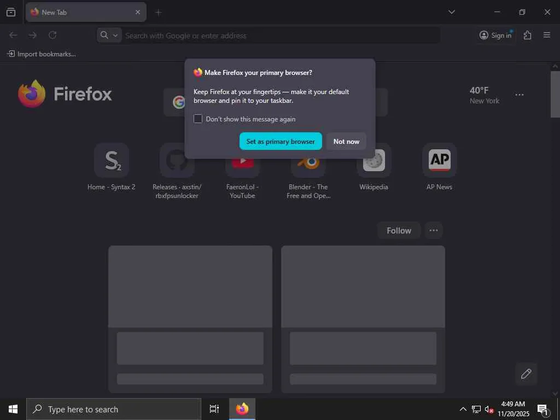Image resolution: width=560 pixels, height=420 pixels.
Task: Click the taskbar search box
Action: pyautogui.click(x=114, y=409)
